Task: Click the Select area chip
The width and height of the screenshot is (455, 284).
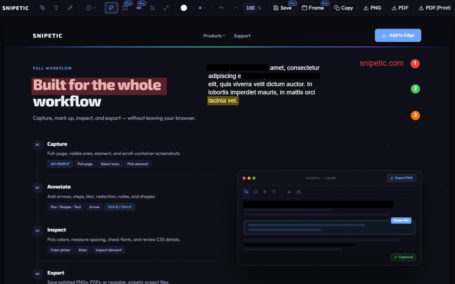Action: 110,164
